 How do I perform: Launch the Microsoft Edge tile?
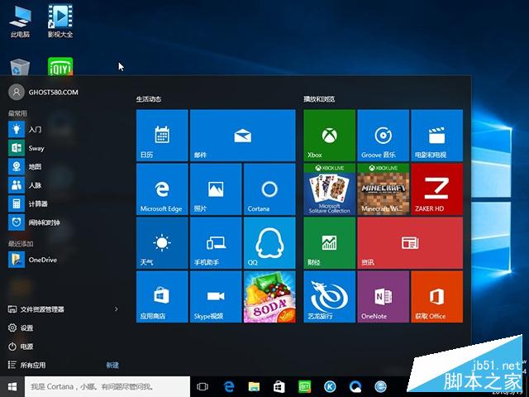(x=162, y=189)
